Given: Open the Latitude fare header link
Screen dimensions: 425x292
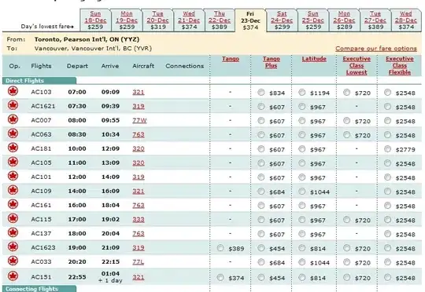Looking at the screenshot, I should pos(314,59).
